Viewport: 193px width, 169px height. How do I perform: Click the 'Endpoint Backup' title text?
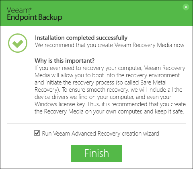tap(35, 17)
